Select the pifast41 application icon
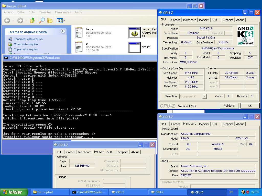 point(135,47)
